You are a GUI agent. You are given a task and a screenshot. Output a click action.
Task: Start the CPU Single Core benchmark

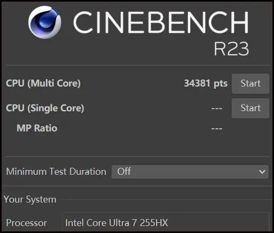coord(250,108)
